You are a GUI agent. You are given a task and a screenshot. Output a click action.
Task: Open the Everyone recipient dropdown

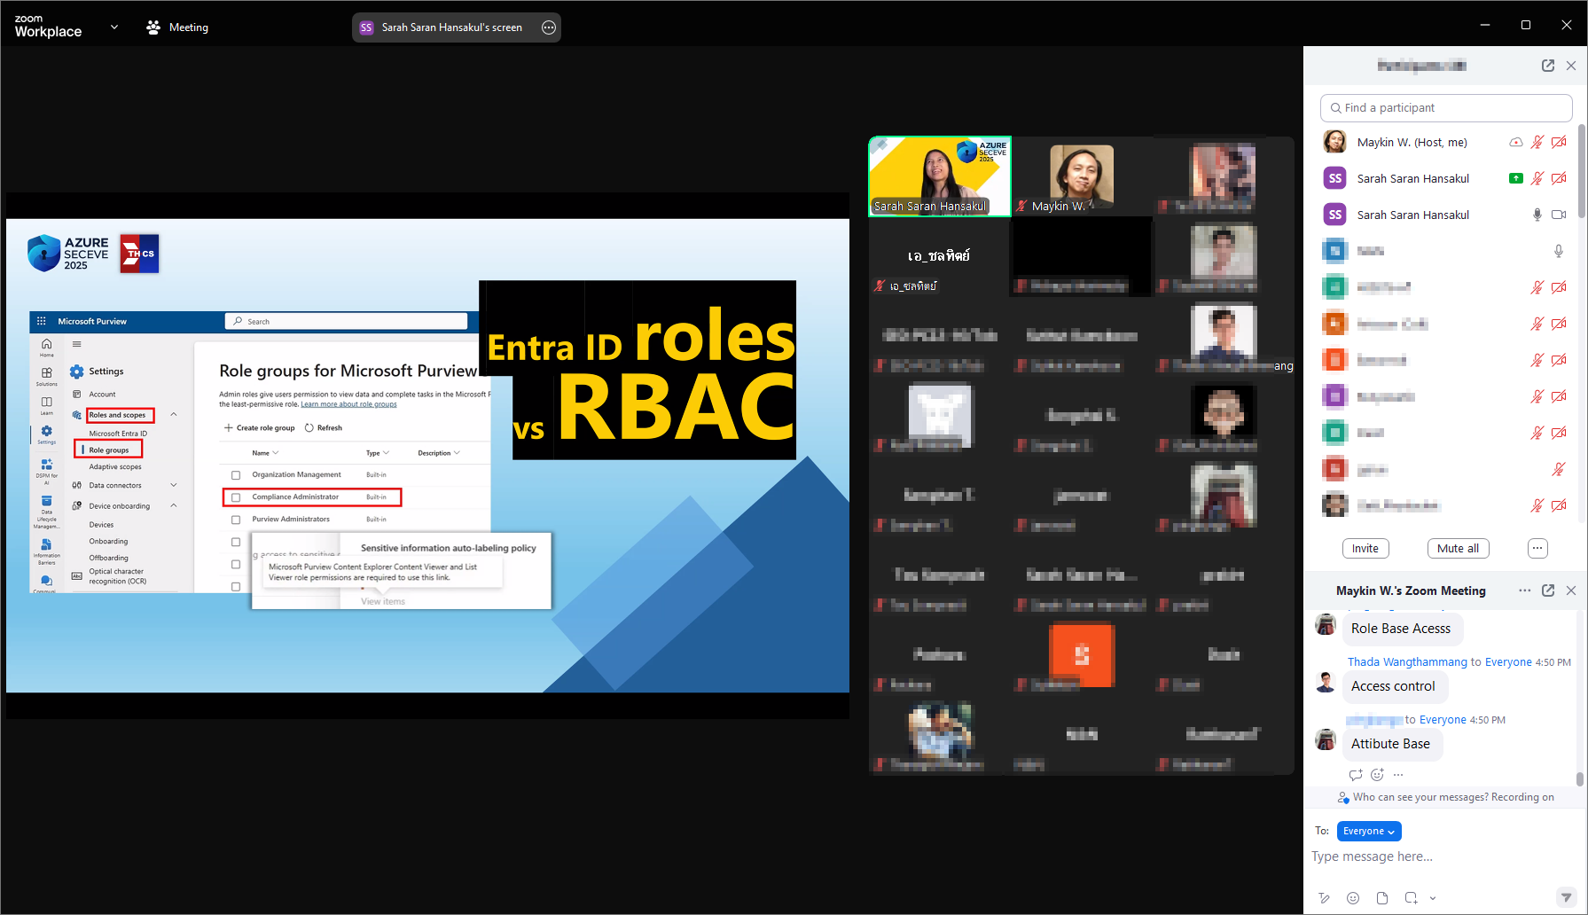coord(1369,831)
